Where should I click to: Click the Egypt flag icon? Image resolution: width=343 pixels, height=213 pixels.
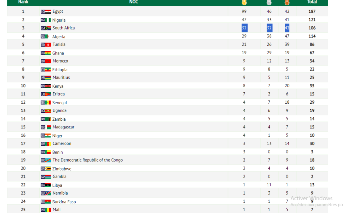(46, 12)
